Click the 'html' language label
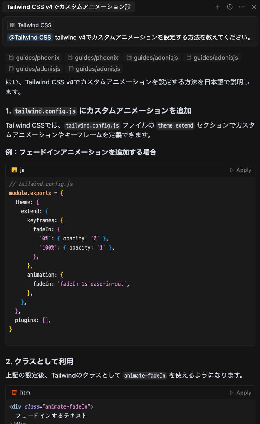This screenshot has width=260, height=424. [x=26, y=393]
